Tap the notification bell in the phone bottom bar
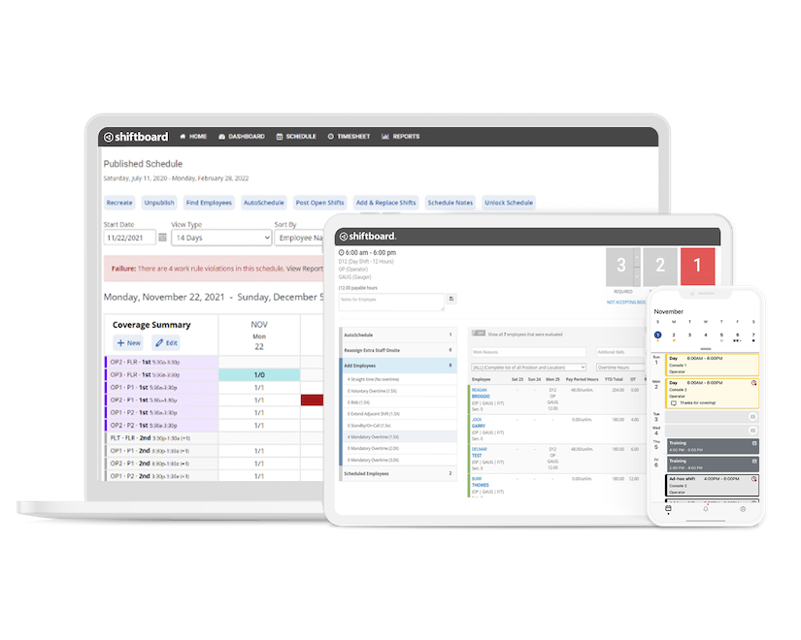The width and height of the screenshot is (801, 640). [x=706, y=508]
